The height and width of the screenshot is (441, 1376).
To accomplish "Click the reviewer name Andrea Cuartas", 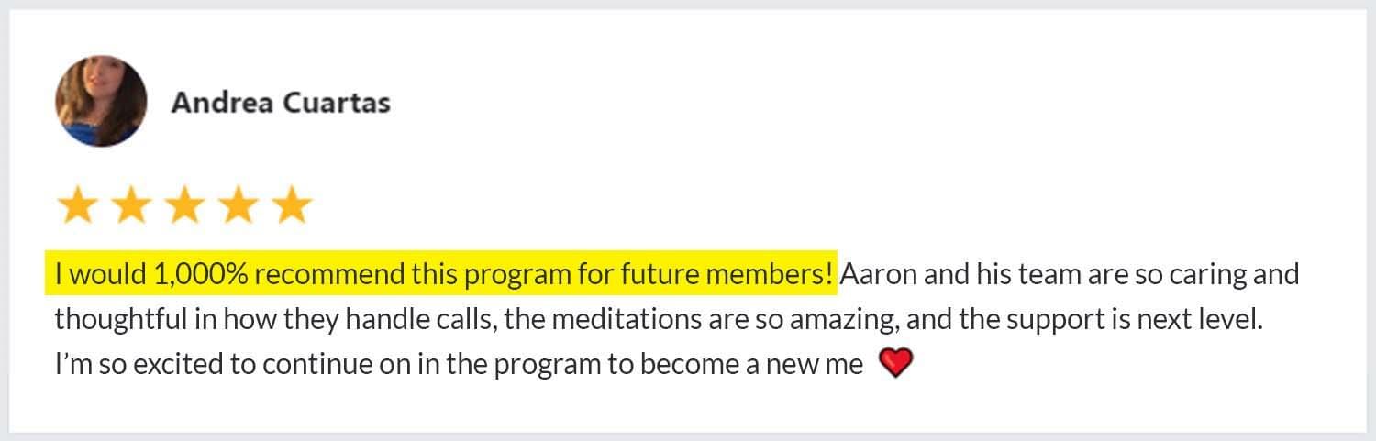I will 281,102.
